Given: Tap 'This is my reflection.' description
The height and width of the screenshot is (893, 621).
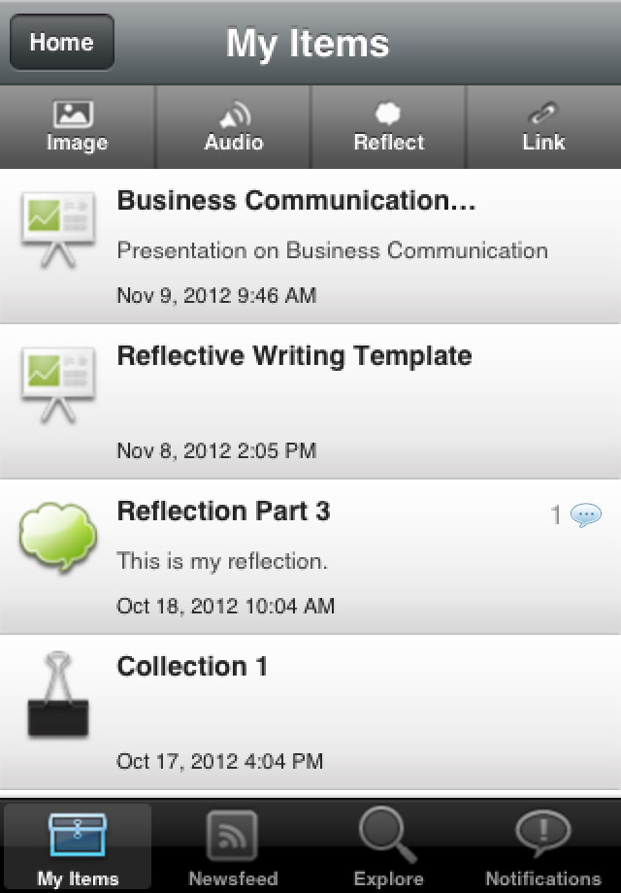Looking at the screenshot, I should click(x=222, y=562).
